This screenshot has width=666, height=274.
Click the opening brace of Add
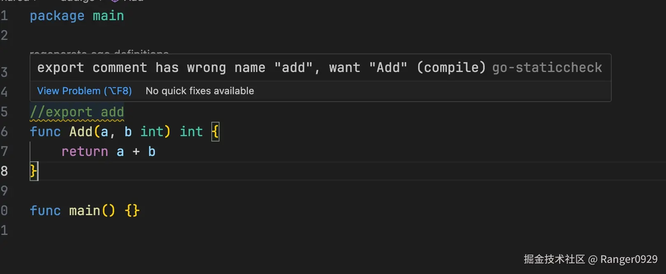pos(215,132)
